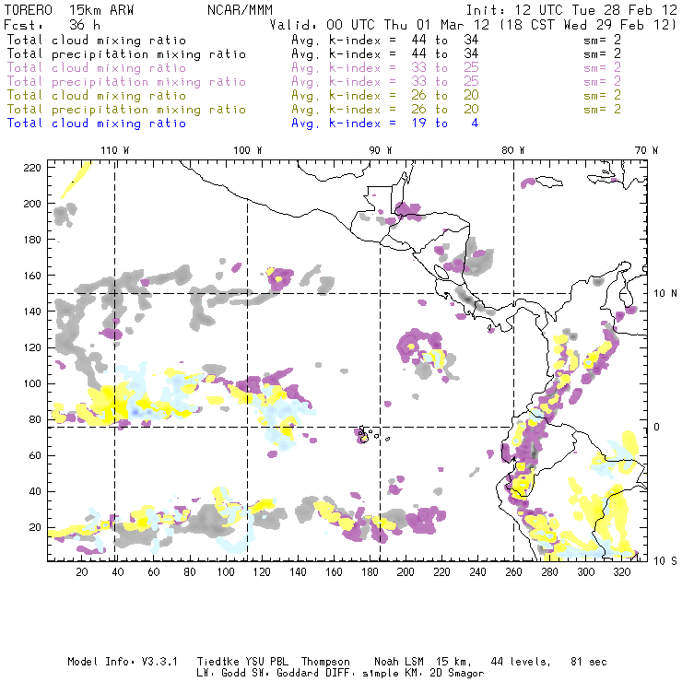Click the "0" equator latitude label

point(657,427)
